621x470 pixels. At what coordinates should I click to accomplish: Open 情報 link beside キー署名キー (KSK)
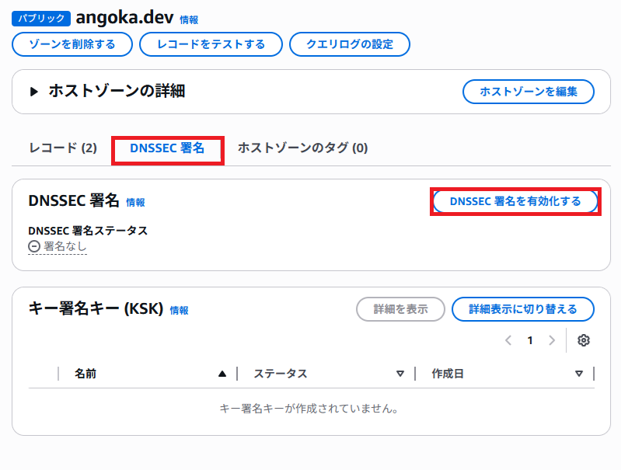[x=179, y=311]
